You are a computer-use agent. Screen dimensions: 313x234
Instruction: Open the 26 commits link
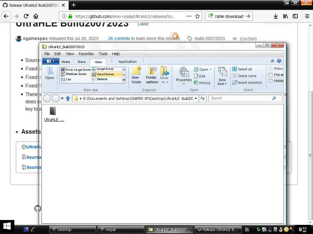point(119,38)
